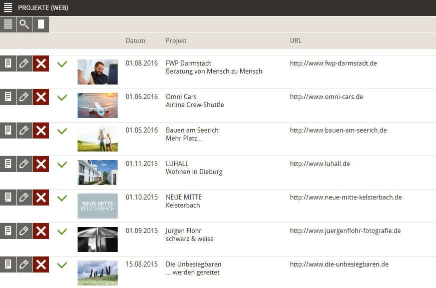Sort by the Datum column header
Viewport: 436px width, 288px height.
135,40
